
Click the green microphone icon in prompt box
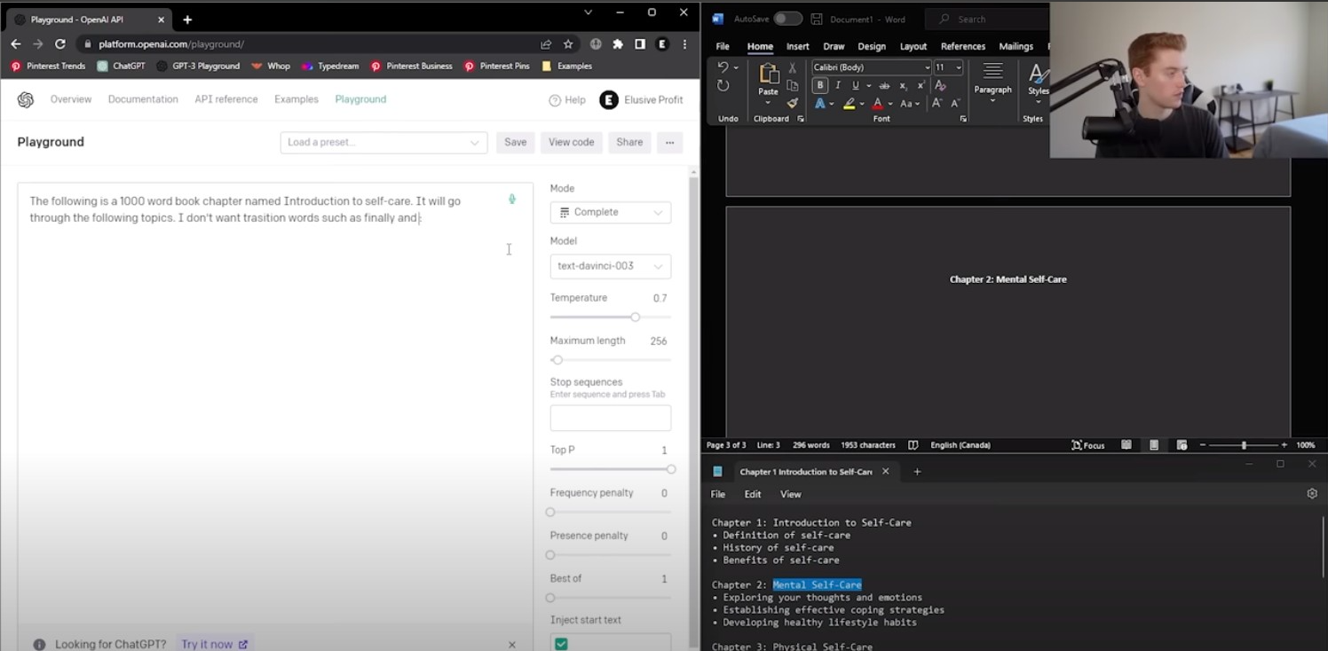[512, 200]
